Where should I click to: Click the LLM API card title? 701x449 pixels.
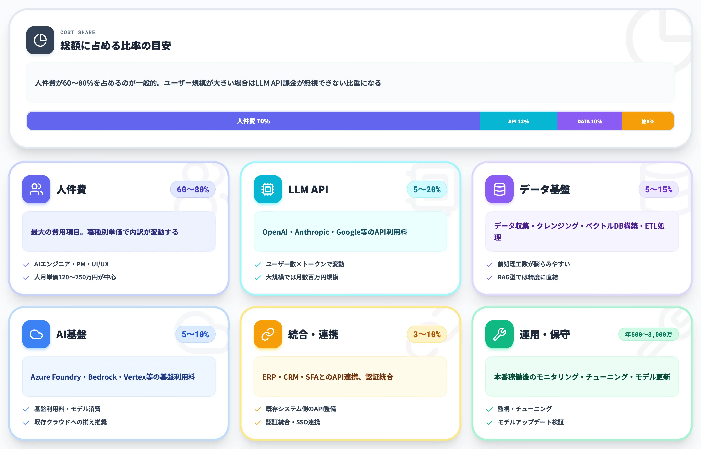tap(308, 190)
